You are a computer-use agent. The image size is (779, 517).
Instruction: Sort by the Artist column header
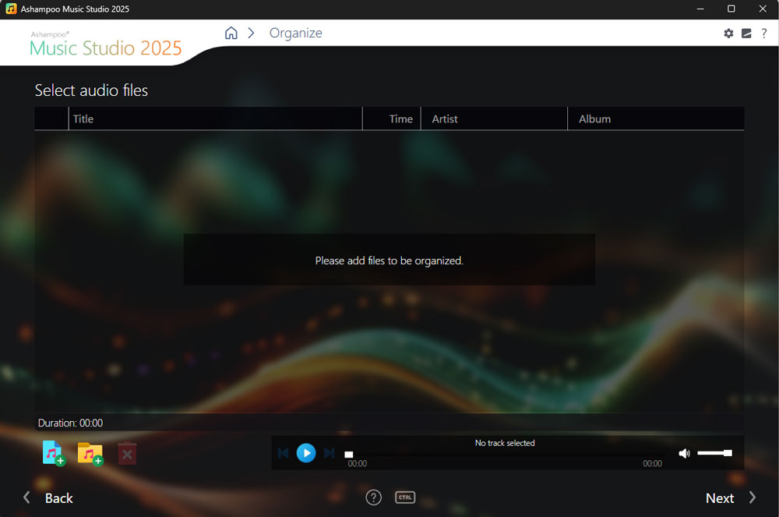point(494,119)
